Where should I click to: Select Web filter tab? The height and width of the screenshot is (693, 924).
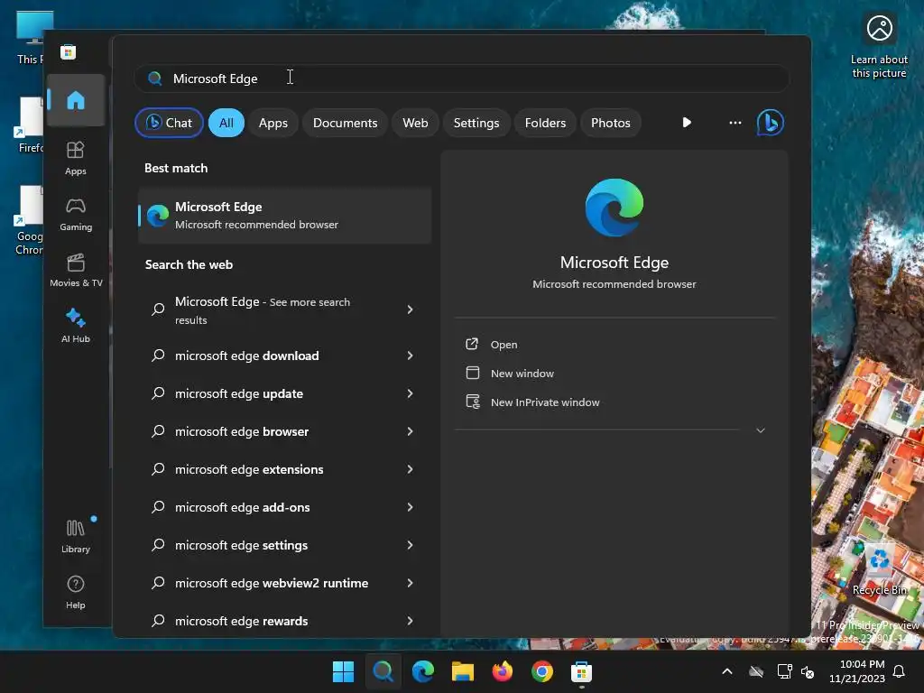coord(415,123)
